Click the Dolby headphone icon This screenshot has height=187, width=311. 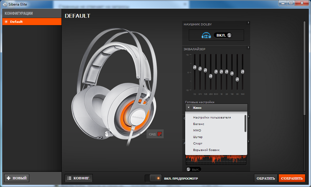pyautogui.click(x=206, y=35)
